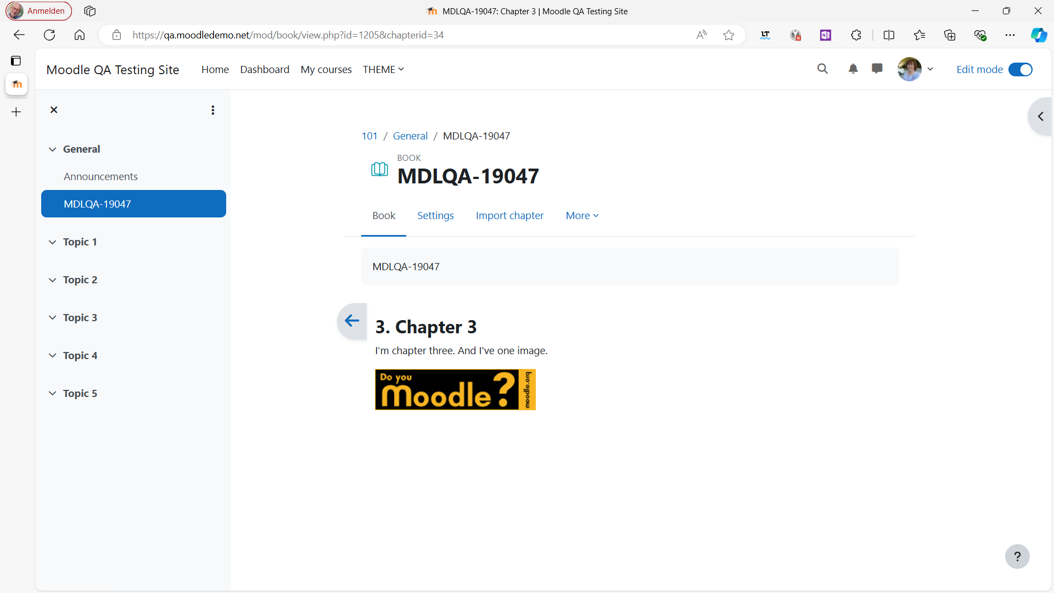This screenshot has width=1054, height=593.
Task: Toggle split screen view
Action: [889, 35]
